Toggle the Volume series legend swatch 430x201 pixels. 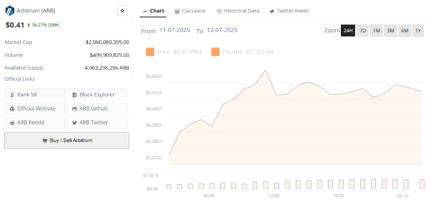(215, 52)
